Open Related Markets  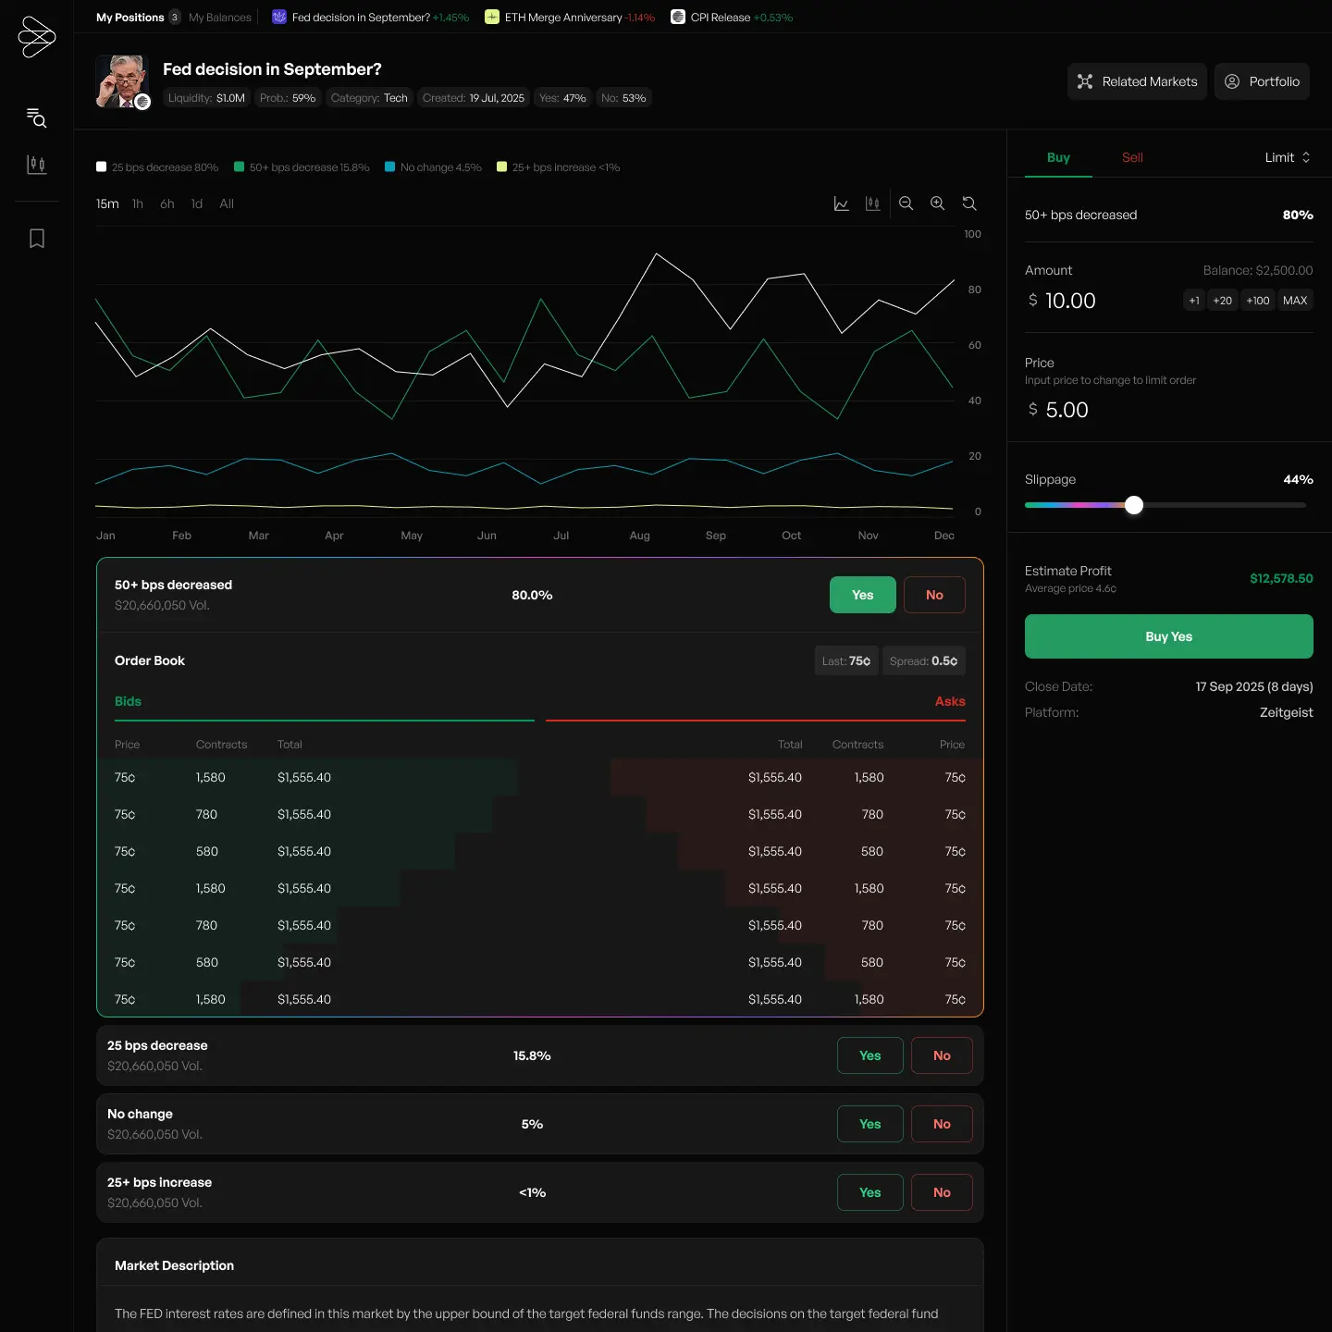[1137, 81]
